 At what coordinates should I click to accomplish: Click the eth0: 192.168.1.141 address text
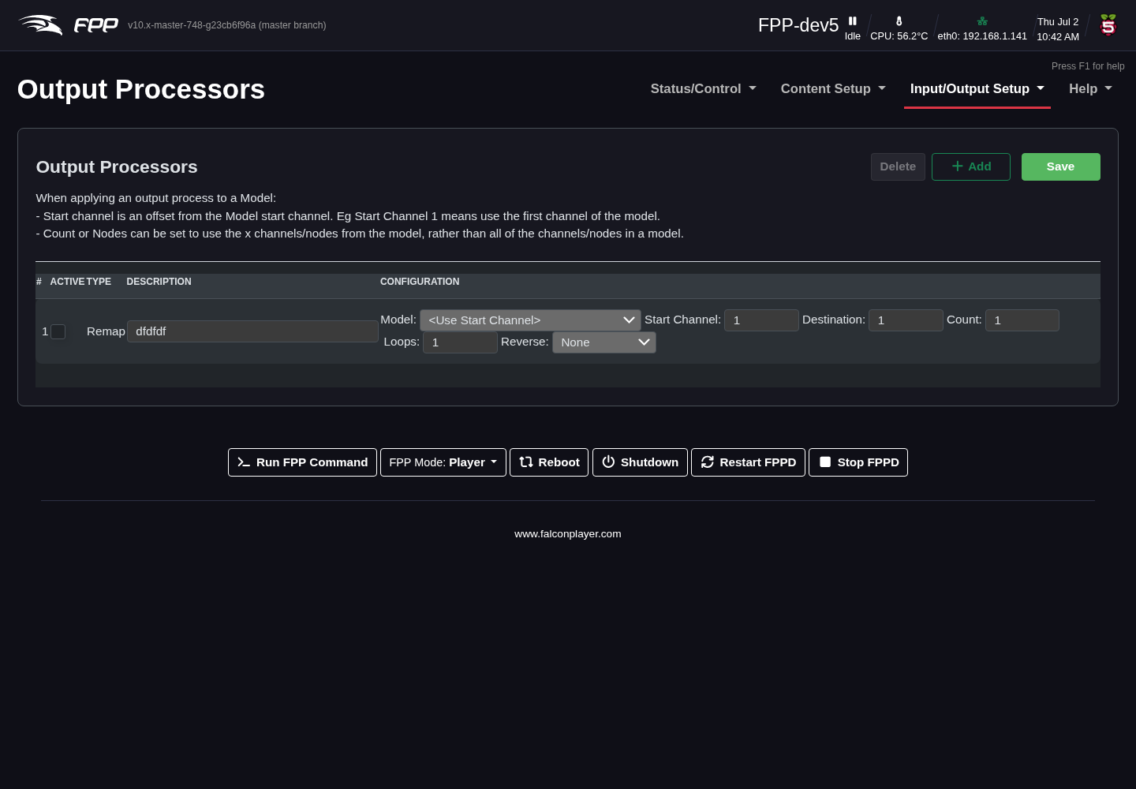[x=982, y=36]
